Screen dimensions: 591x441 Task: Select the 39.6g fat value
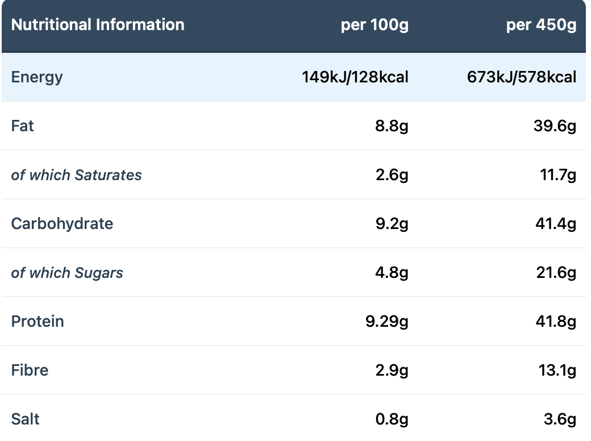click(555, 126)
